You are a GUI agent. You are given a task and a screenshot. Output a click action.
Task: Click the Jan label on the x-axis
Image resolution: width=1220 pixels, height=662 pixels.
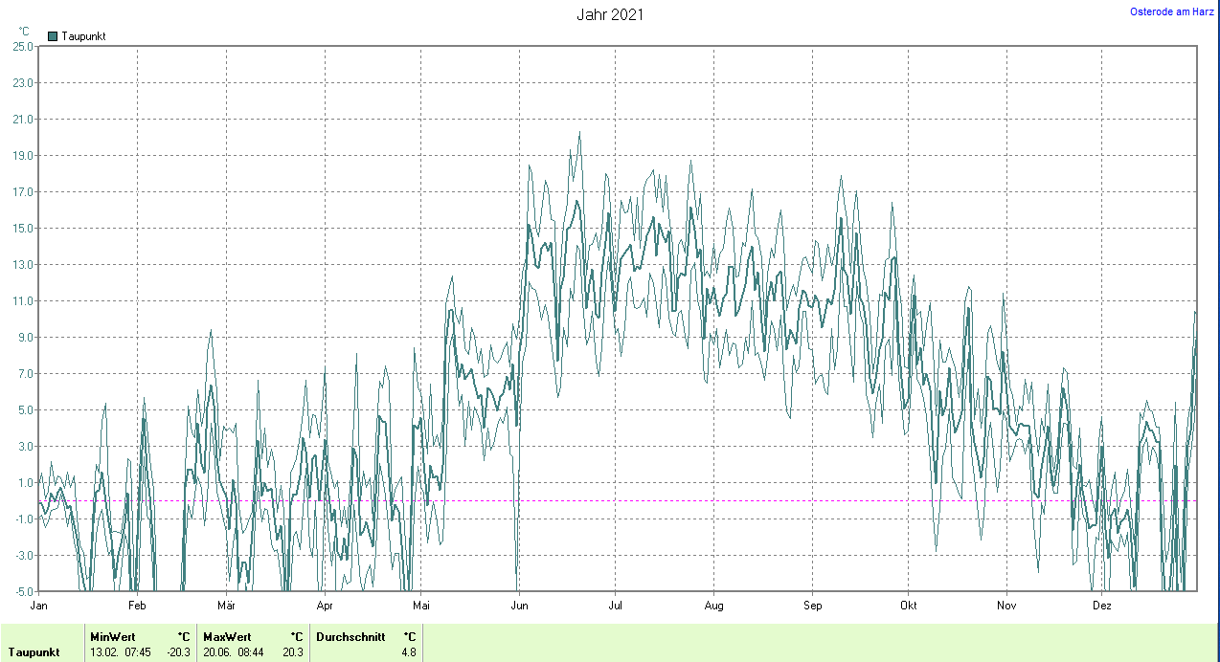point(39,606)
